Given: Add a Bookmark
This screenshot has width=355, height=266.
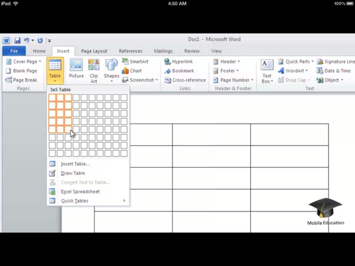Looking at the screenshot, I should pos(179,71).
